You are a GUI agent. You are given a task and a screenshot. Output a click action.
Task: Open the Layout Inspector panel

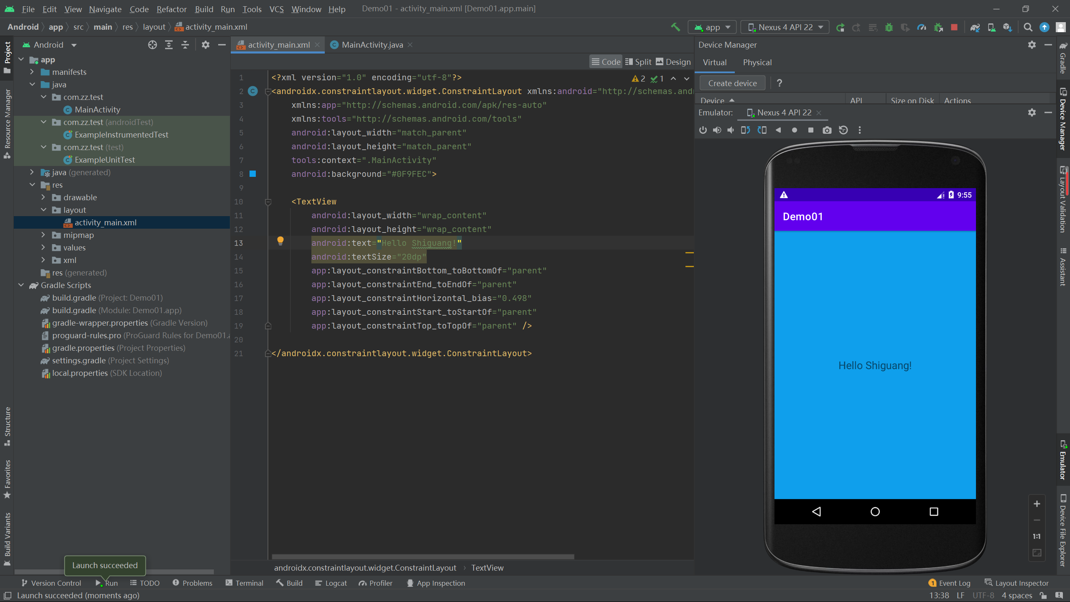click(1019, 582)
